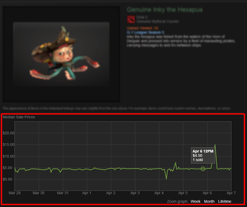The height and width of the screenshot is (207, 247).
Task: Click the '$5.00' axis label
Action: click(x=7, y=168)
